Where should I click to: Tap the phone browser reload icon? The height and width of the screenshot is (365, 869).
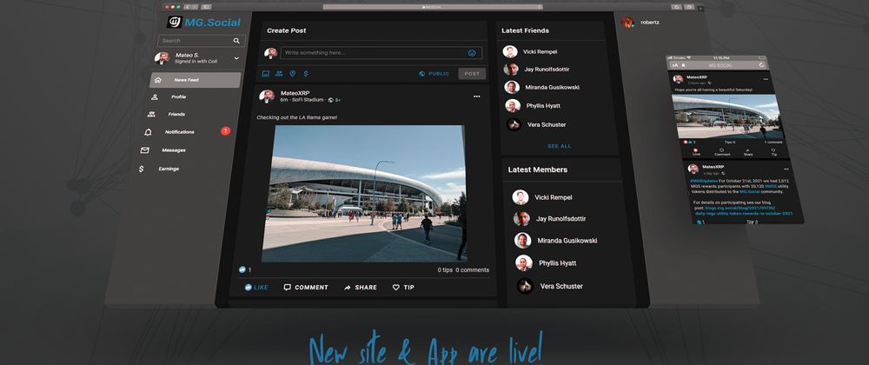pyautogui.click(x=761, y=65)
